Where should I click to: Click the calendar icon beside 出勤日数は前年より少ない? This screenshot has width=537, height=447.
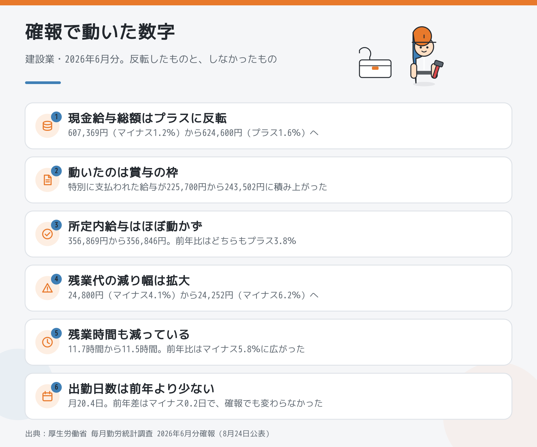[x=47, y=396]
